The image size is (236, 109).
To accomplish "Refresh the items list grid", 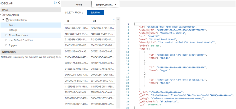I will (x=114, y=20).
